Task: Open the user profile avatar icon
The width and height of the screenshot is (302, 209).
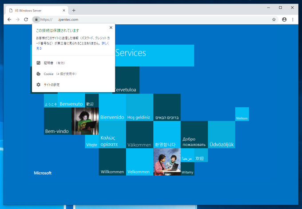Action: click(284, 20)
